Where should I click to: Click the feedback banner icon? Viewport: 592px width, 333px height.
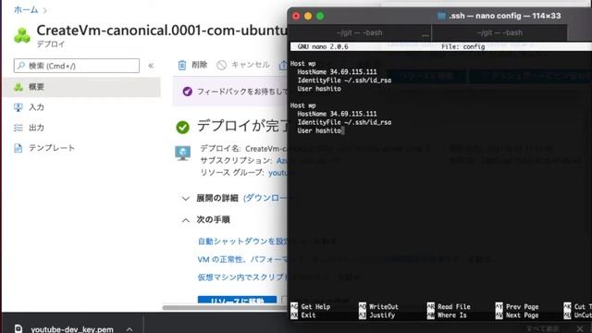(x=187, y=92)
